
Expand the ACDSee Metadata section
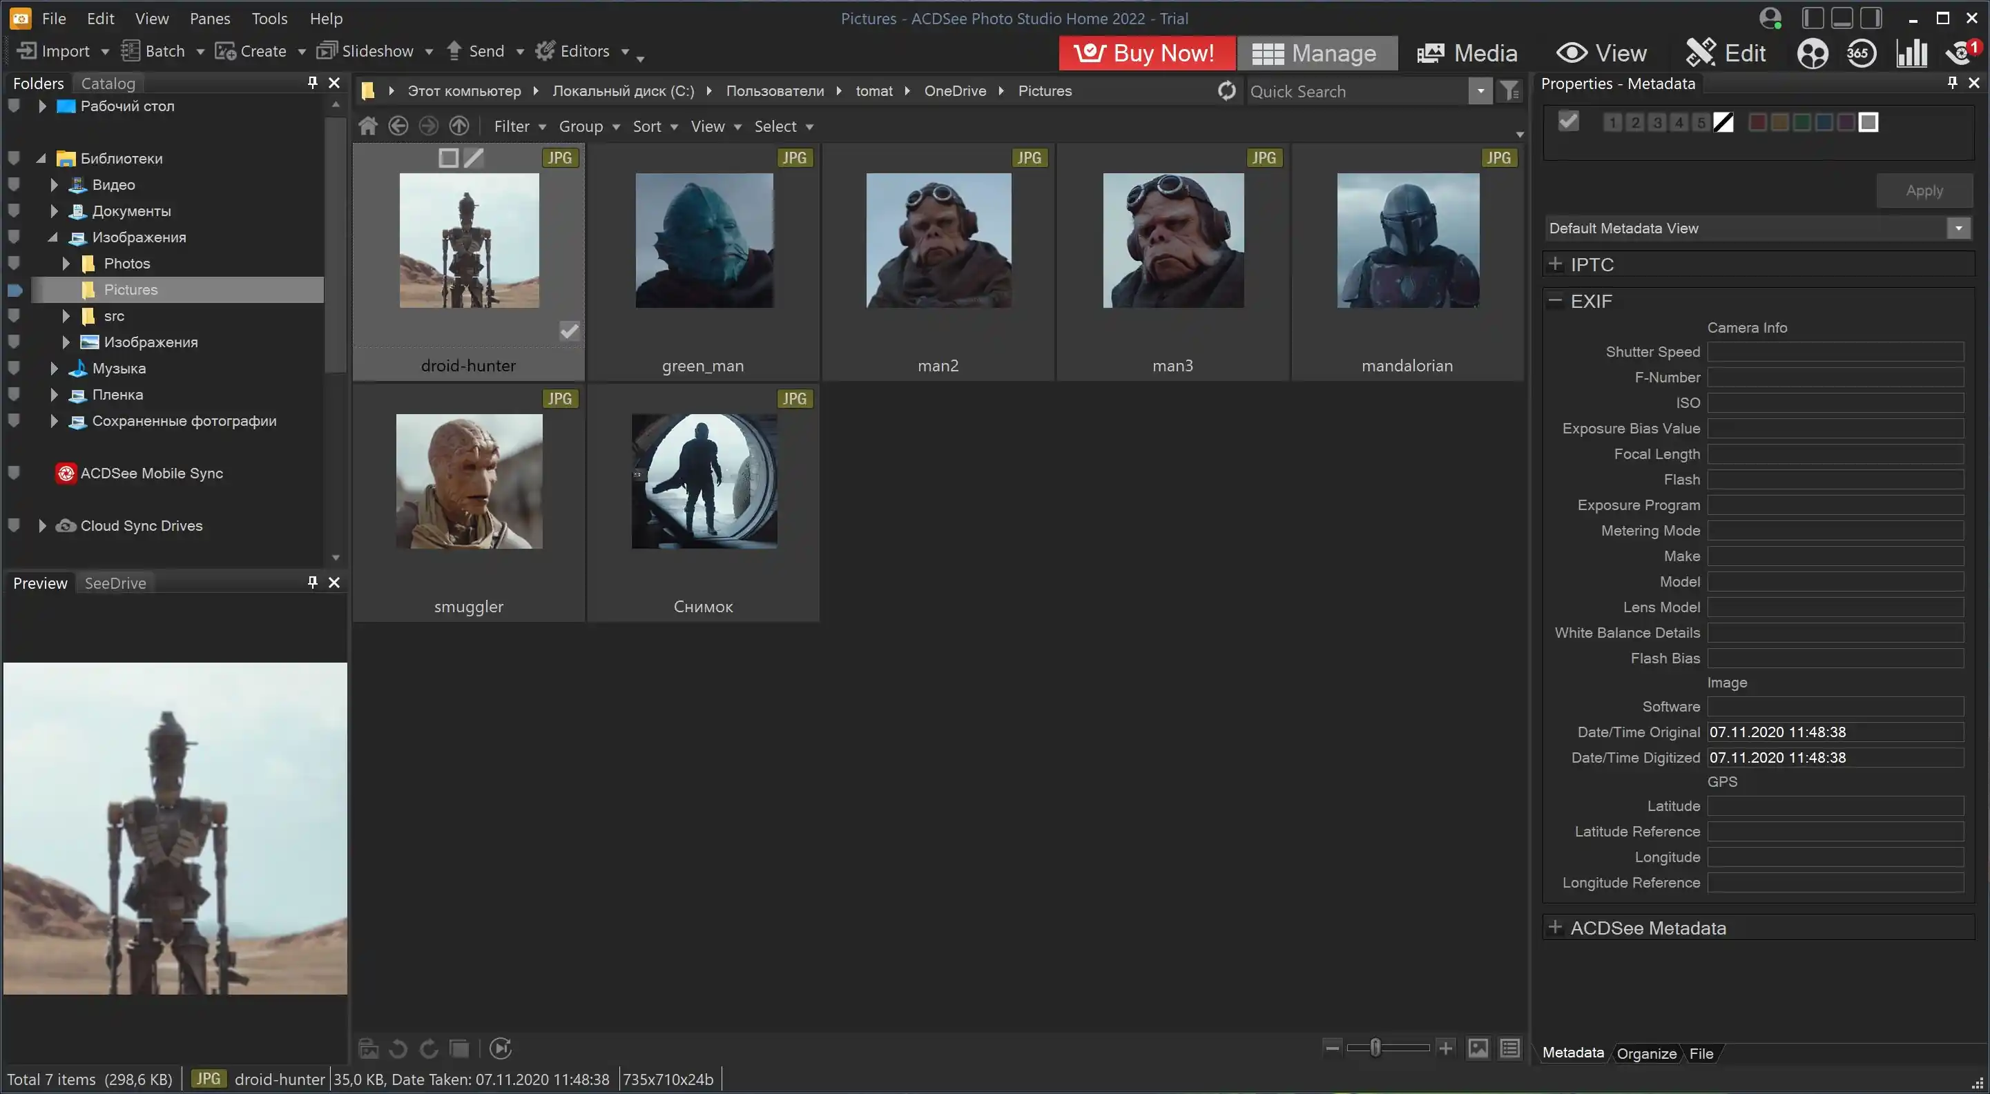tap(1555, 927)
